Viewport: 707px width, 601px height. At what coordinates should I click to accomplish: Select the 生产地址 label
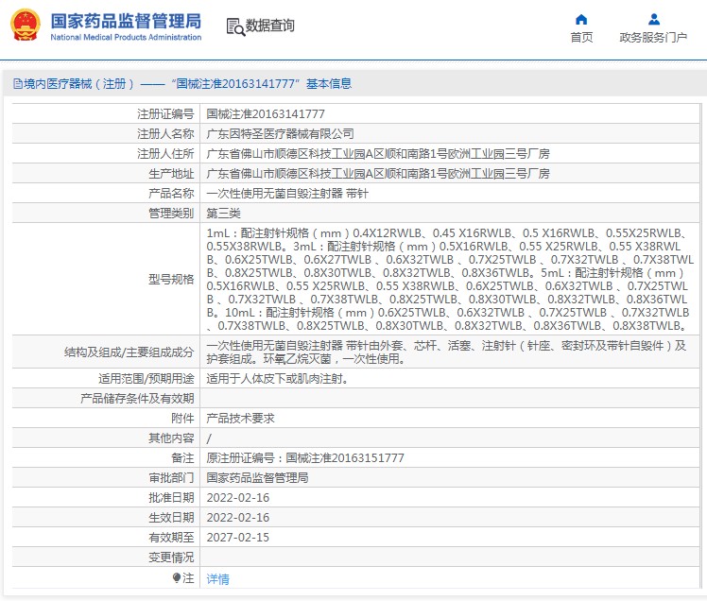click(171, 174)
